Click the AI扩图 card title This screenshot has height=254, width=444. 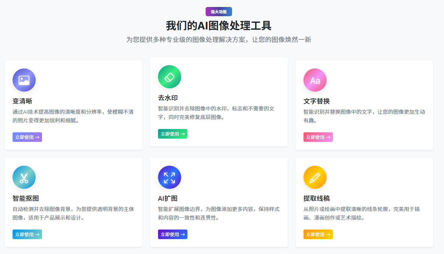coord(168,198)
